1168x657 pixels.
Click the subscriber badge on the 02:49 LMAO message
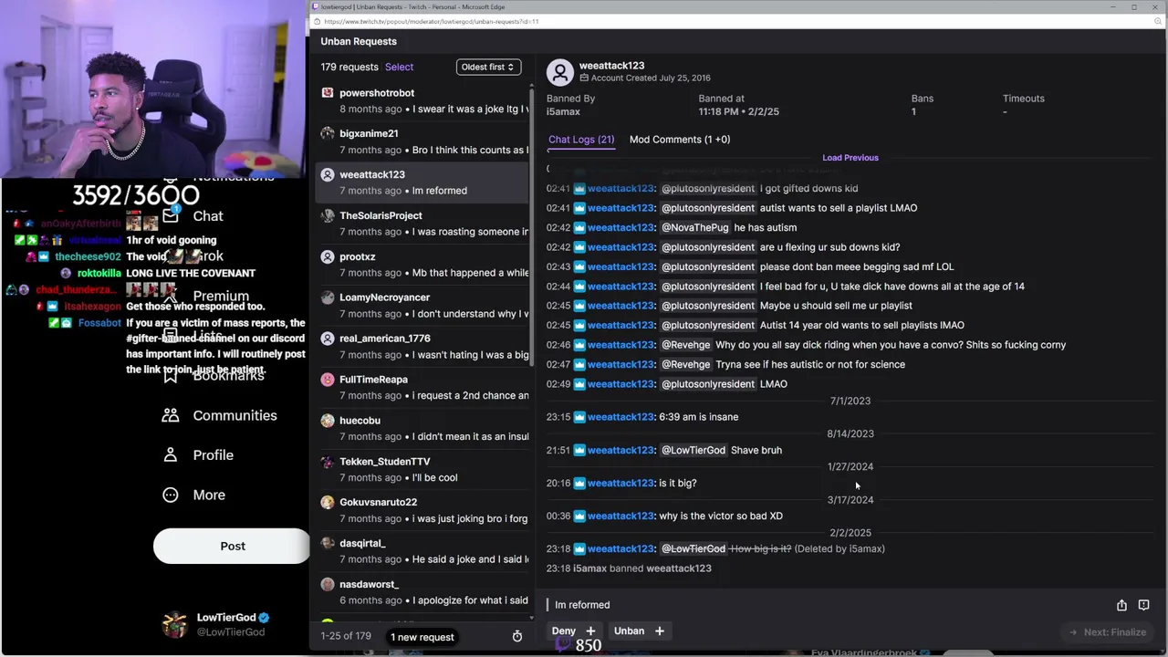pos(579,384)
